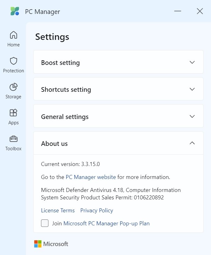The height and width of the screenshot is (255, 211).
Task: Collapse the About us section chevron
Action: [192, 143]
